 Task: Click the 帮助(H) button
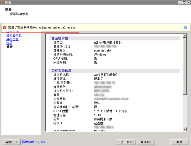pos(11,142)
